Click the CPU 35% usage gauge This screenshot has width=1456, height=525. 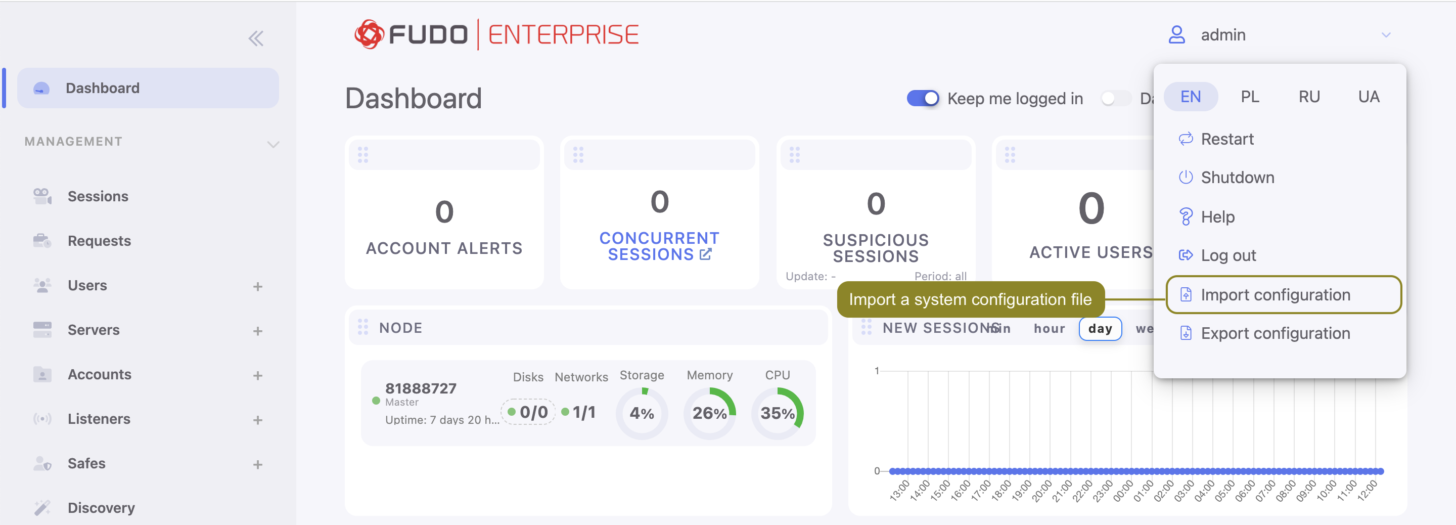(x=777, y=414)
